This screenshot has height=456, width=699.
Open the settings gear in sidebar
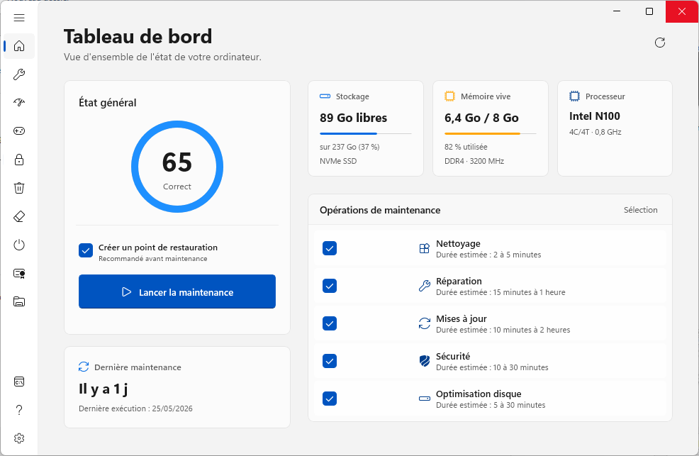click(x=18, y=438)
